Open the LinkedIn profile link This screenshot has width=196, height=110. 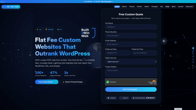pyautogui.click(x=111, y=98)
